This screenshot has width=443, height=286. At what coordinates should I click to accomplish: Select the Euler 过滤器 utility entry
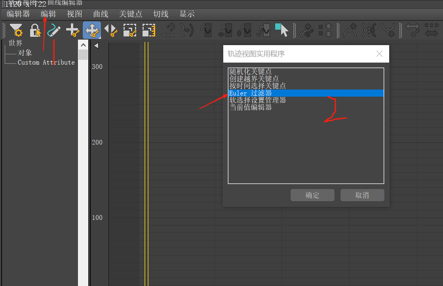[306, 93]
